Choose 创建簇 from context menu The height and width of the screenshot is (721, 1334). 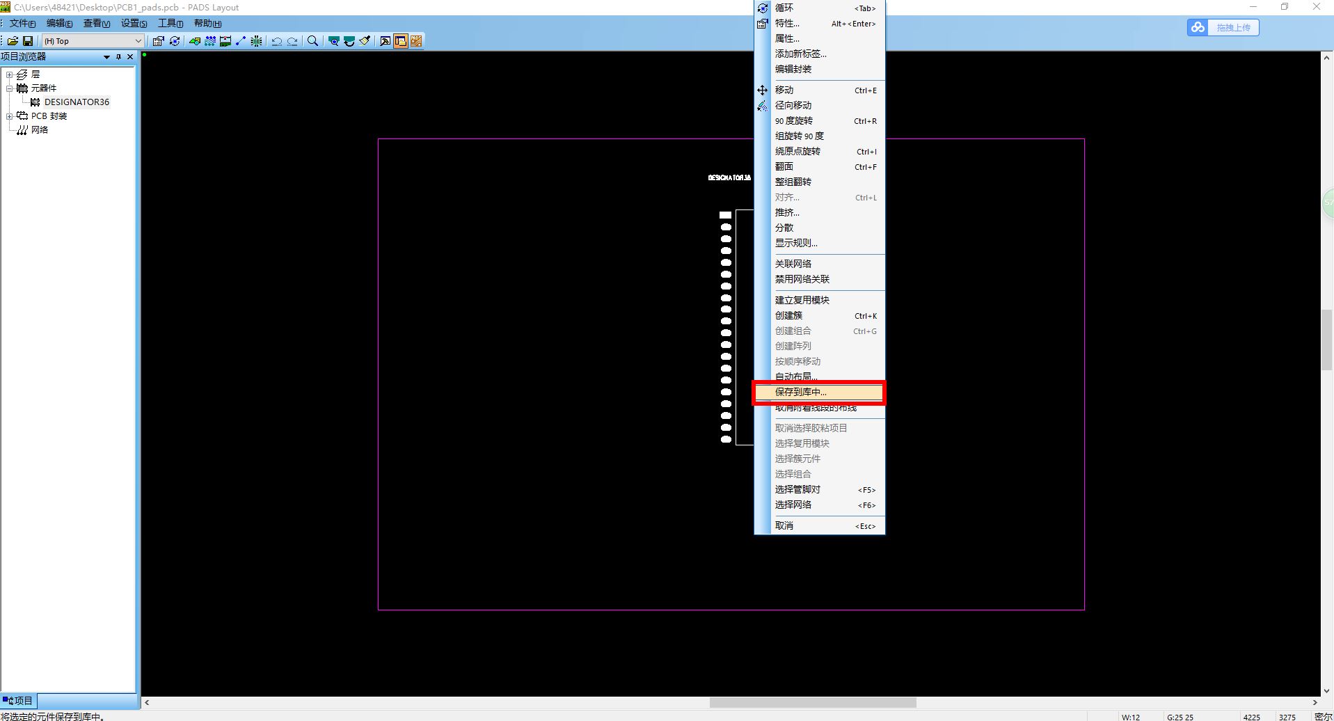coord(819,316)
